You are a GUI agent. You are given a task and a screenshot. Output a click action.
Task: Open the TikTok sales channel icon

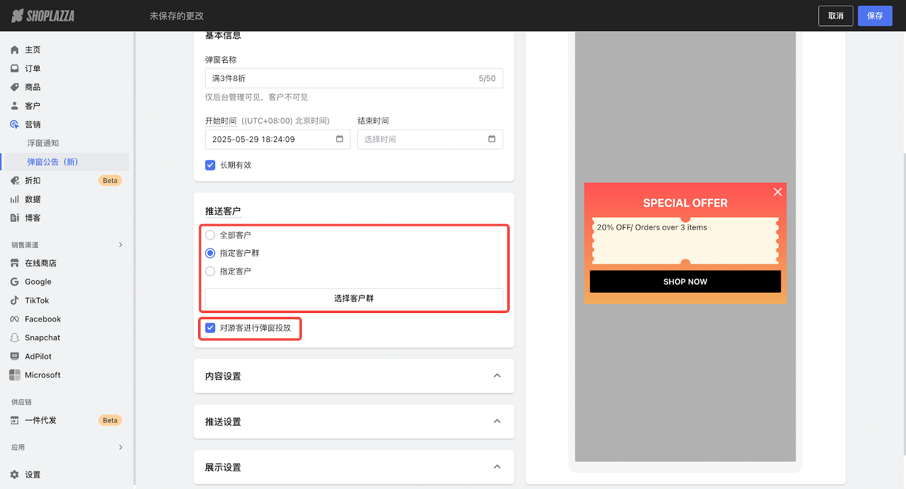15,301
